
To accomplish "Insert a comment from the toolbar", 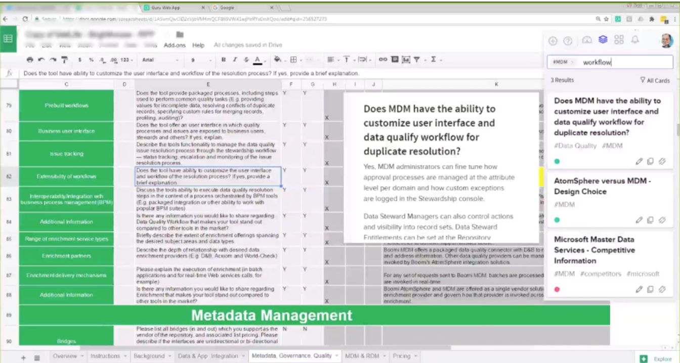I will tap(395, 60).
